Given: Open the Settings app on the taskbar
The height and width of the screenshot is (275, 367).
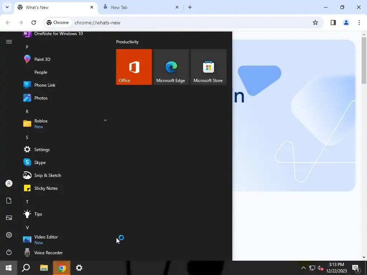Looking at the screenshot, I should [79, 268].
